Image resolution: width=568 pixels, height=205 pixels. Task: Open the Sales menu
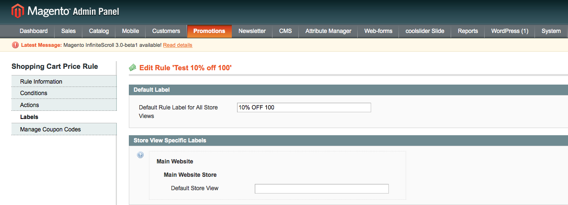pyautogui.click(x=68, y=31)
